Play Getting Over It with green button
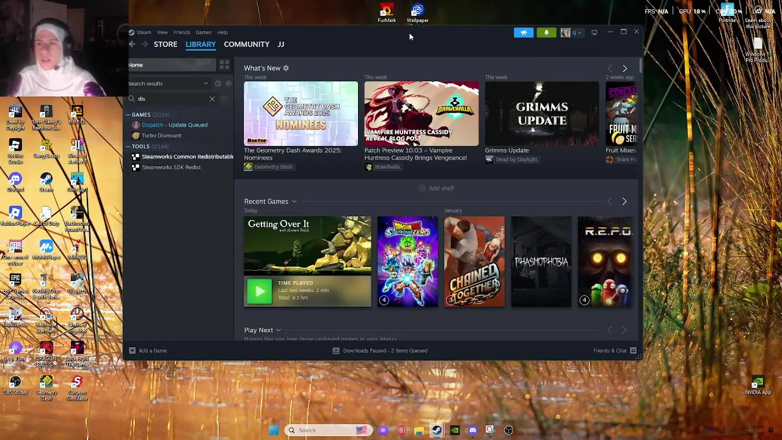This screenshot has height=440, width=782. (259, 291)
